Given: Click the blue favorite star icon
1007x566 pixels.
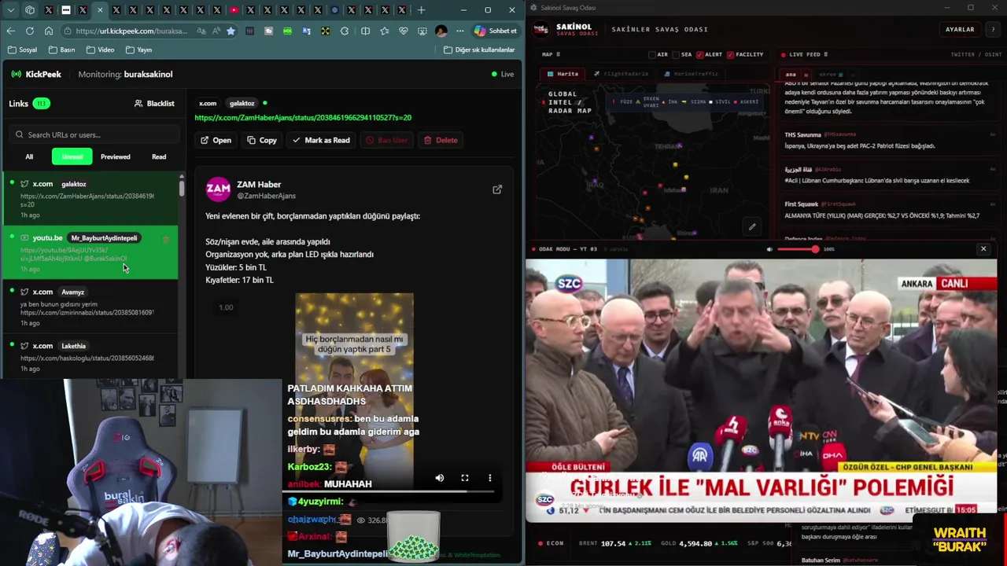Looking at the screenshot, I should pyautogui.click(x=231, y=31).
